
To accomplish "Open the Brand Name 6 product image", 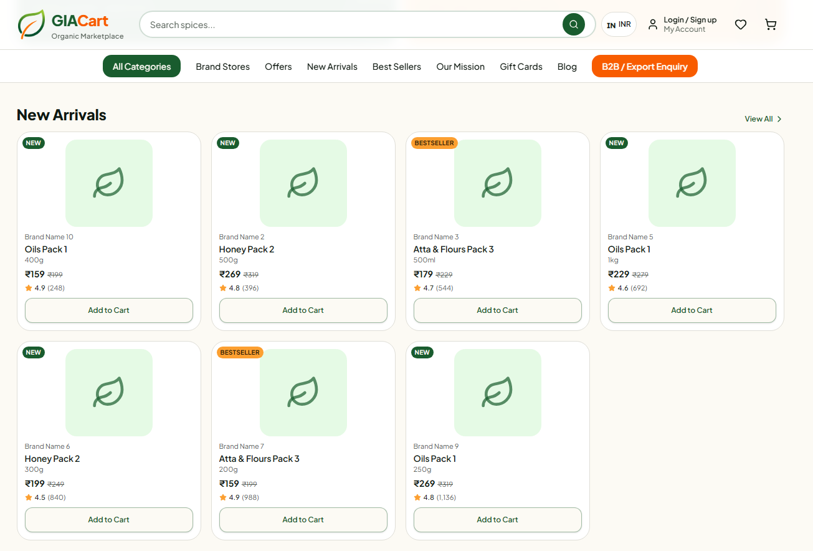I will point(109,393).
